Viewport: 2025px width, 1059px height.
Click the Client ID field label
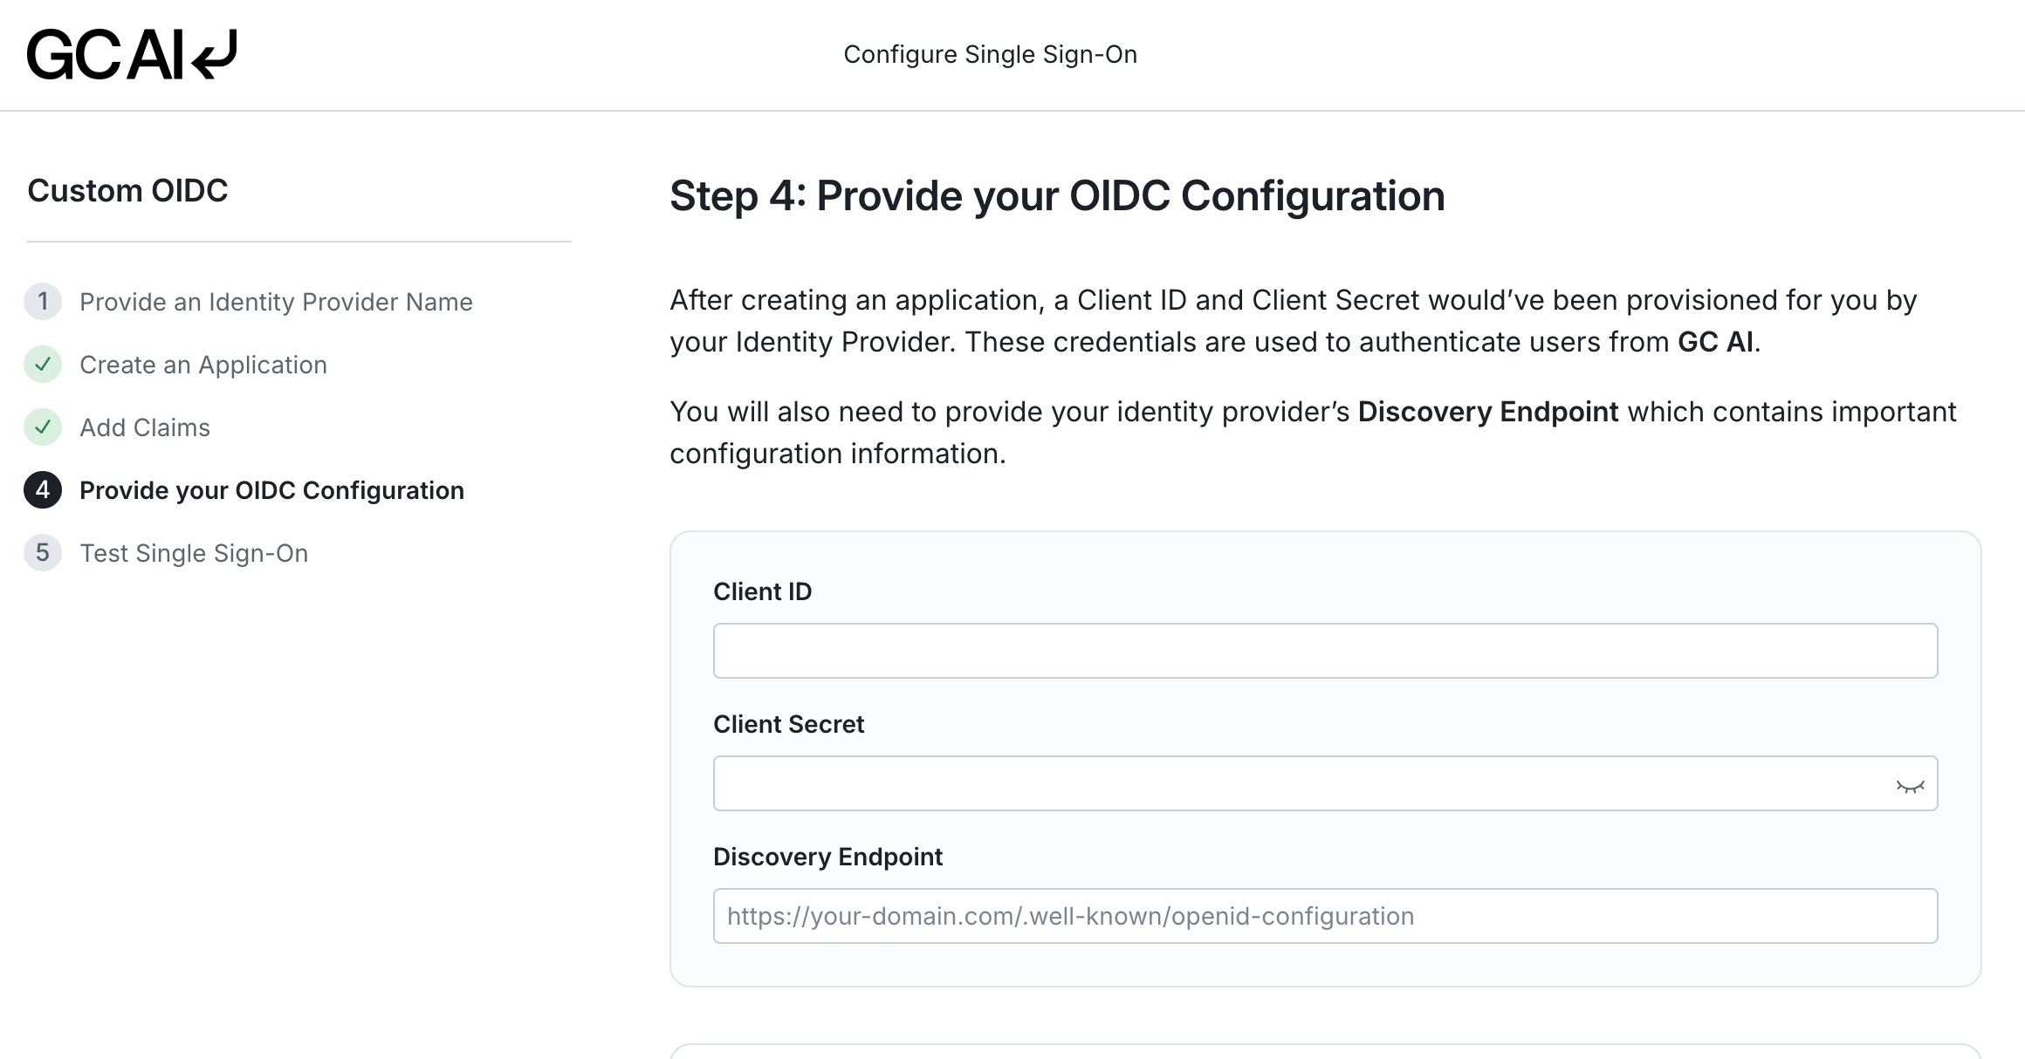(x=762, y=591)
